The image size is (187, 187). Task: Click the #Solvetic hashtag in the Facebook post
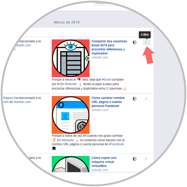tap(68, 140)
